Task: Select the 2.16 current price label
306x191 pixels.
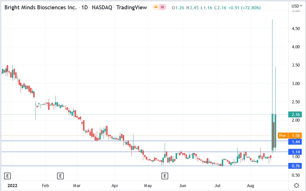Action: [x=296, y=114]
